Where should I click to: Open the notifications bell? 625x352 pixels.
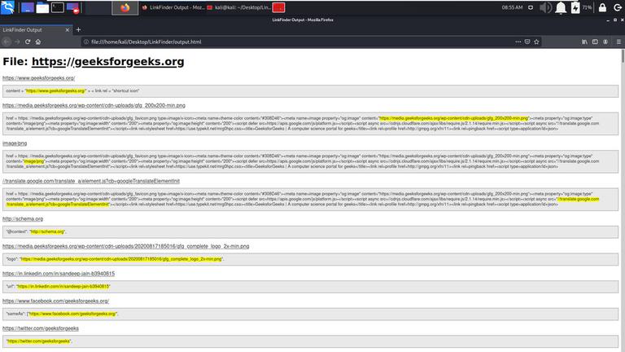tap(561, 7)
